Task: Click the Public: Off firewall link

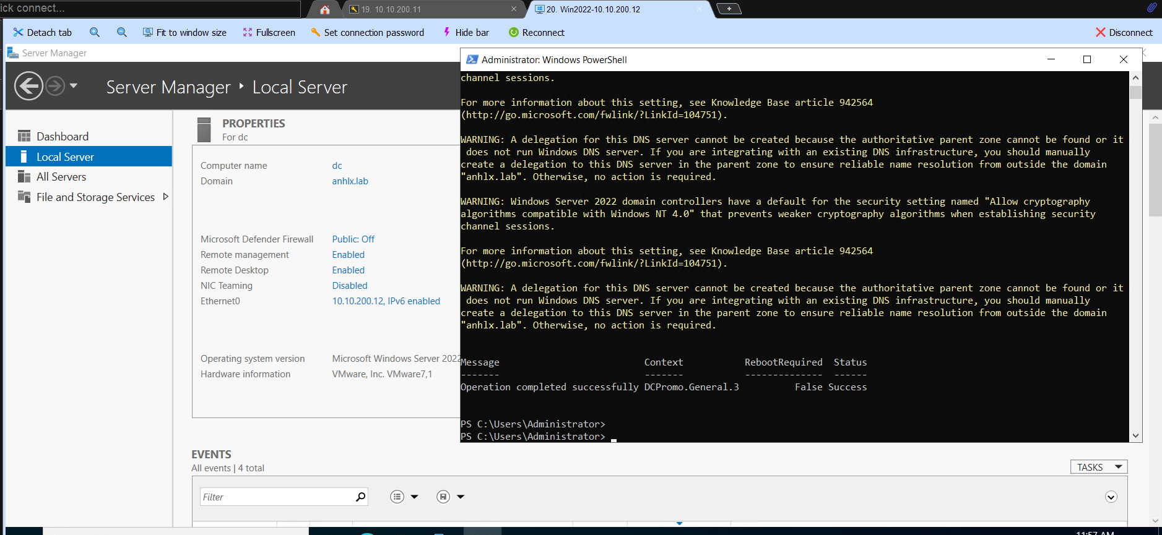Action: (353, 239)
